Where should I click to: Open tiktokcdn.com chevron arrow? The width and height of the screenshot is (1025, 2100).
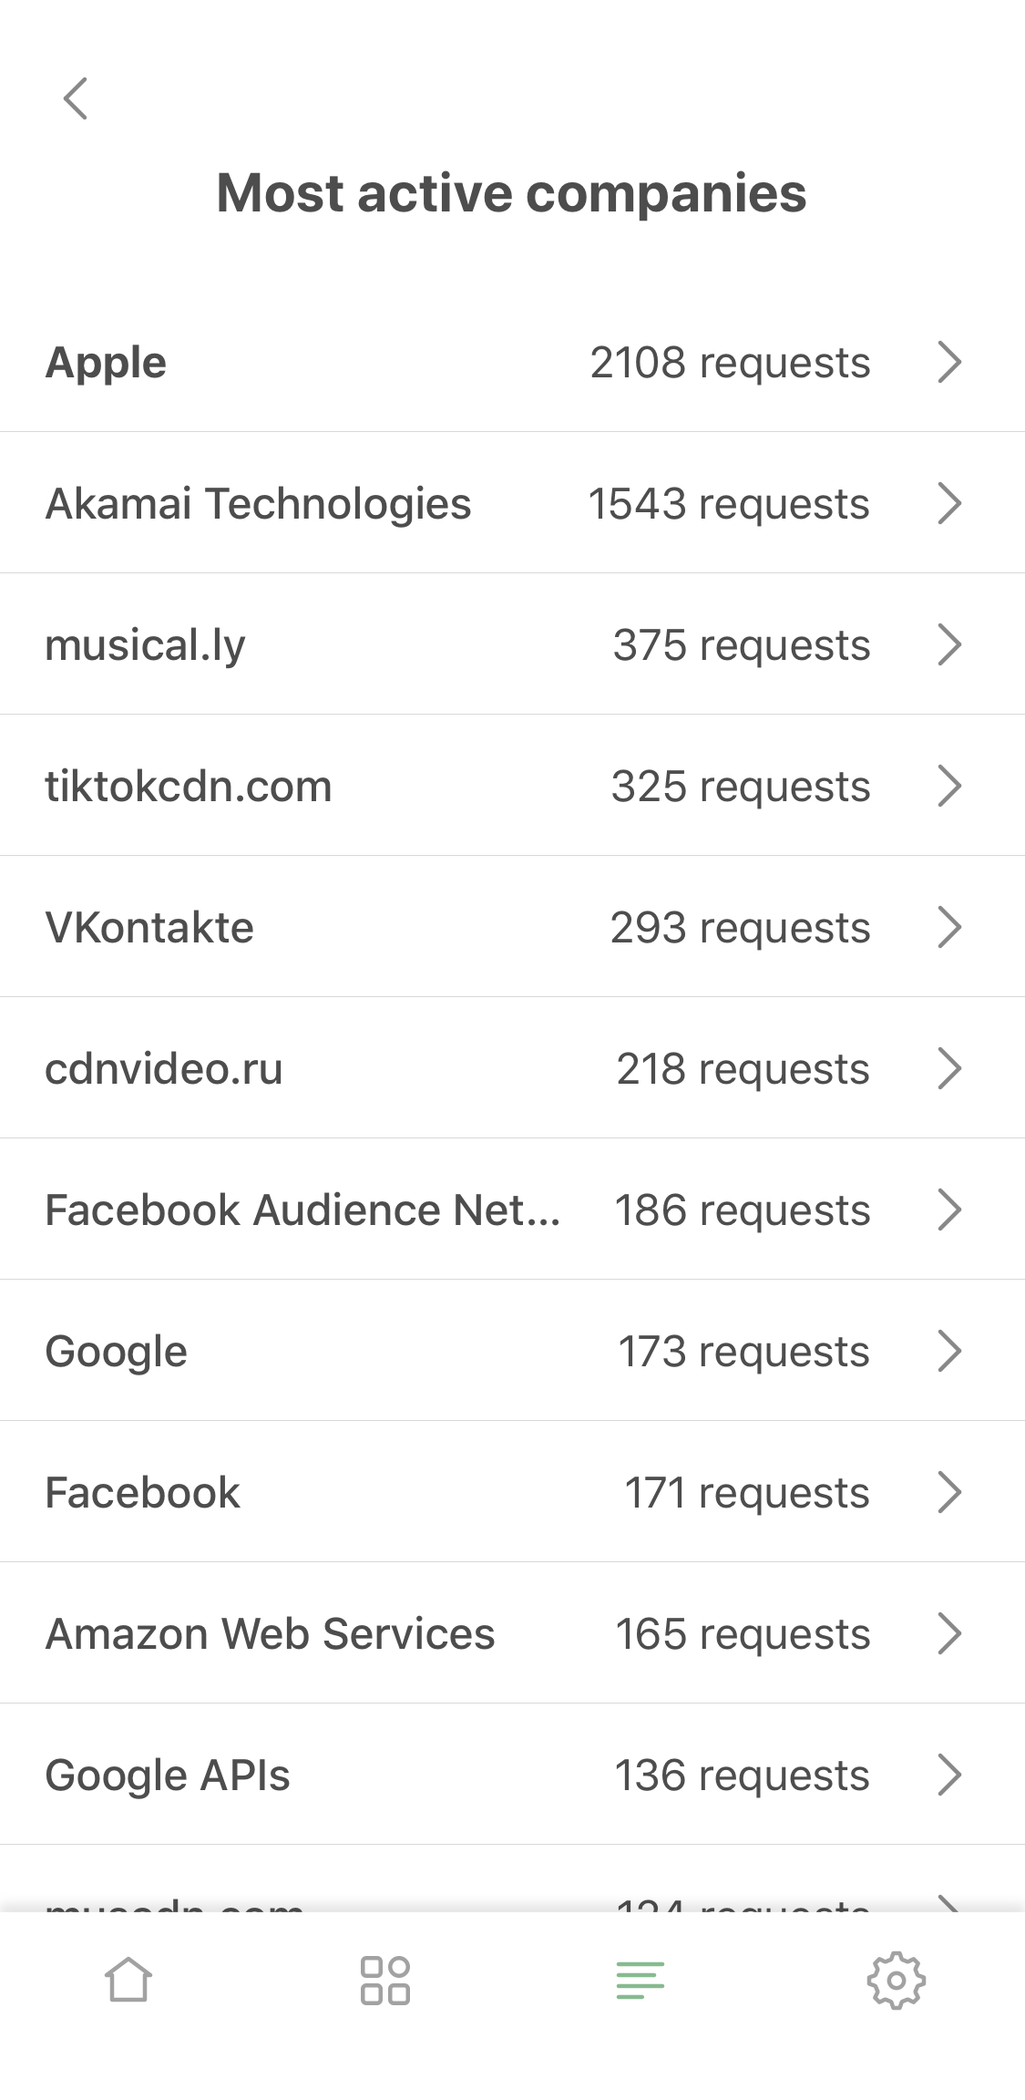(x=949, y=786)
